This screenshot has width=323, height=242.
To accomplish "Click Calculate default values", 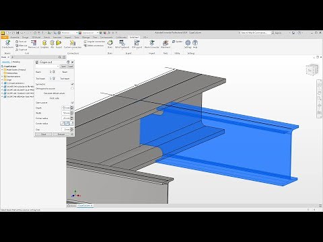I will pos(54,93).
